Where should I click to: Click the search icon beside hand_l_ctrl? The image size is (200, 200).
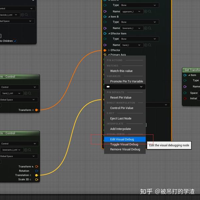[30, 94]
